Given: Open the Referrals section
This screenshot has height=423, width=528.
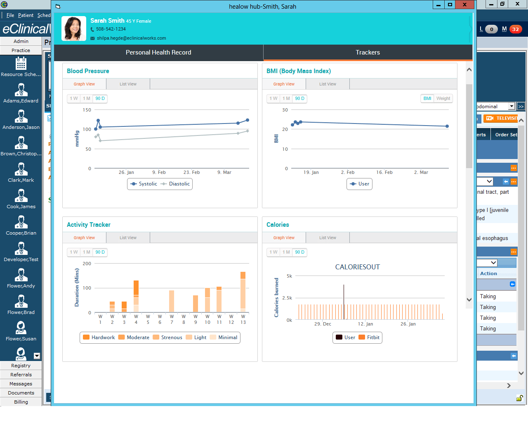Looking at the screenshot, I should pos(21,375).
